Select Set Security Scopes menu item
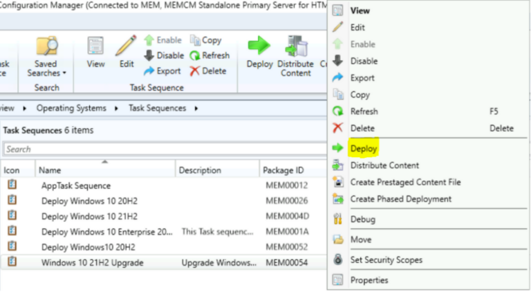This screenshot has width=531, height=294. (386, 260)
